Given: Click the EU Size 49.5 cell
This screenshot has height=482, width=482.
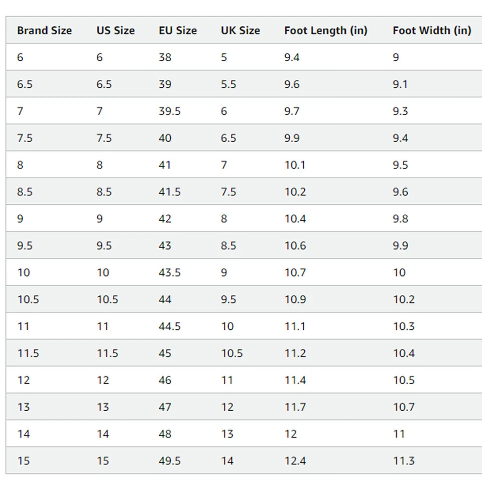Looking at the screenshot, I should coord(170,461).
